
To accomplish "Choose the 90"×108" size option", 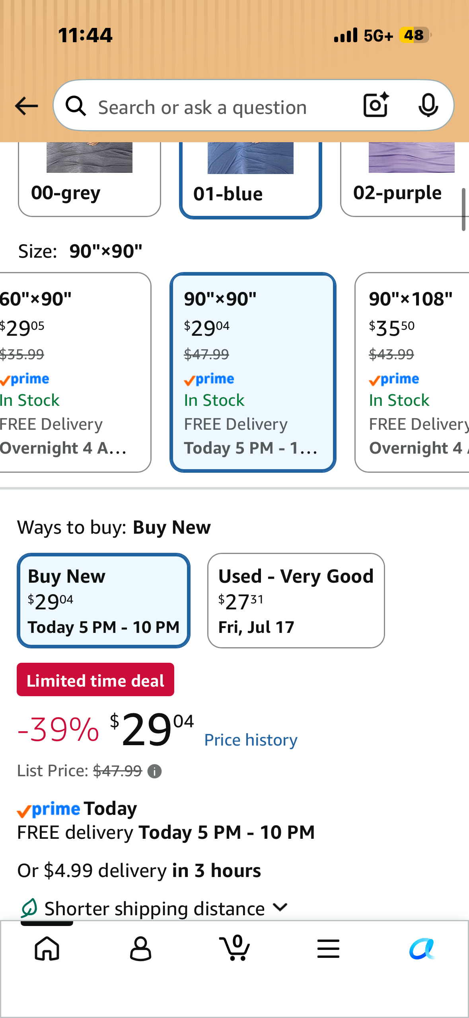I will 412,372.
